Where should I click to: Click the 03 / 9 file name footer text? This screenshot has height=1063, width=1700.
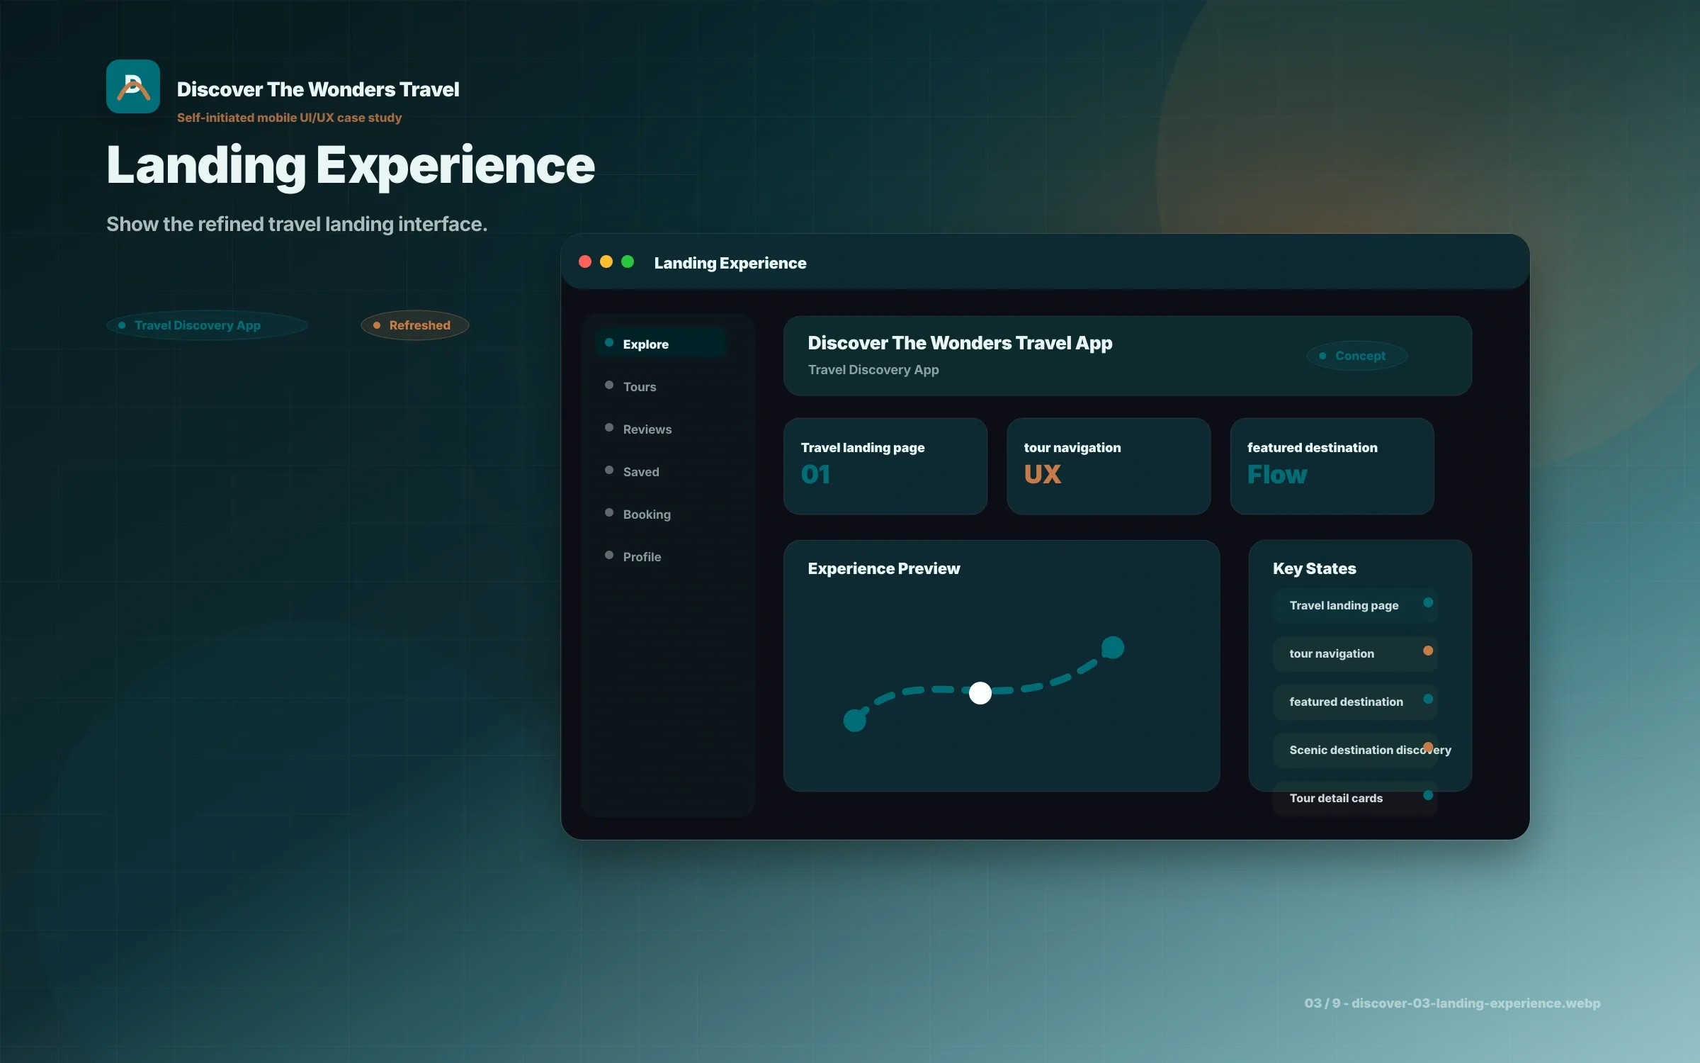1452,1003
